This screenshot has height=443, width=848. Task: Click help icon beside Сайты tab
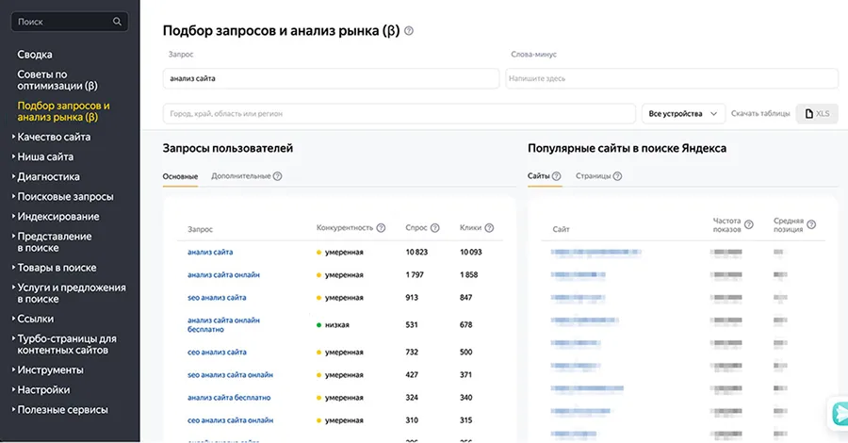(557, 176)
